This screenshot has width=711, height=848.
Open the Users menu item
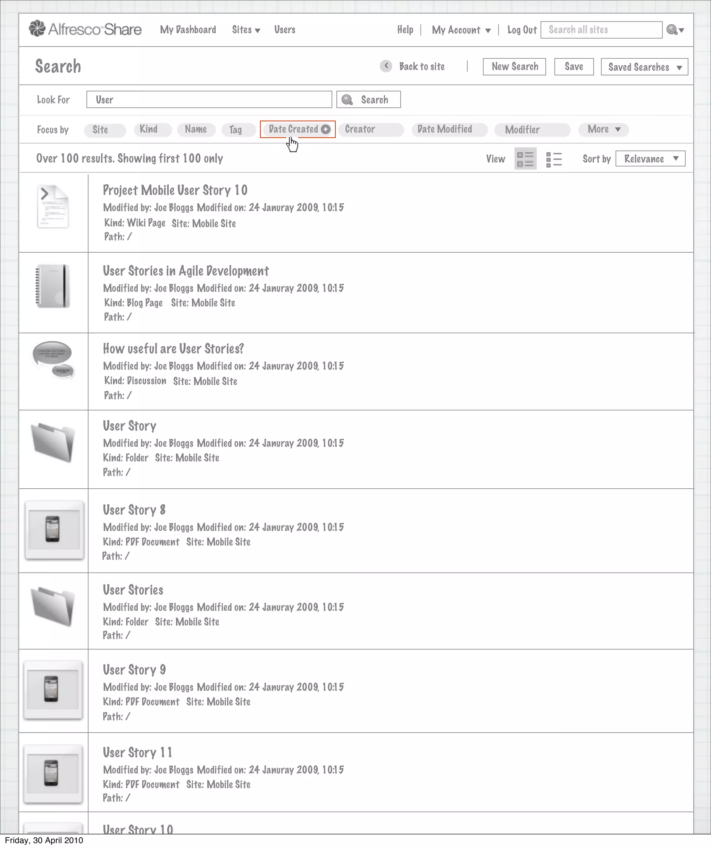(x=285, y=30)
